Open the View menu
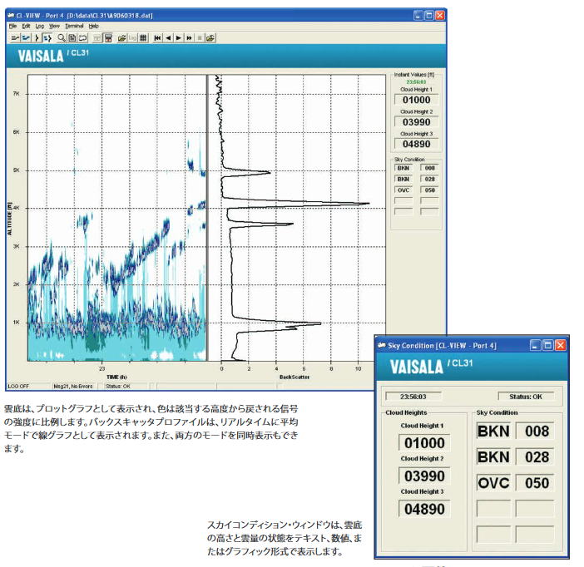Screen dimensions: 584x567 coord(54,26)
